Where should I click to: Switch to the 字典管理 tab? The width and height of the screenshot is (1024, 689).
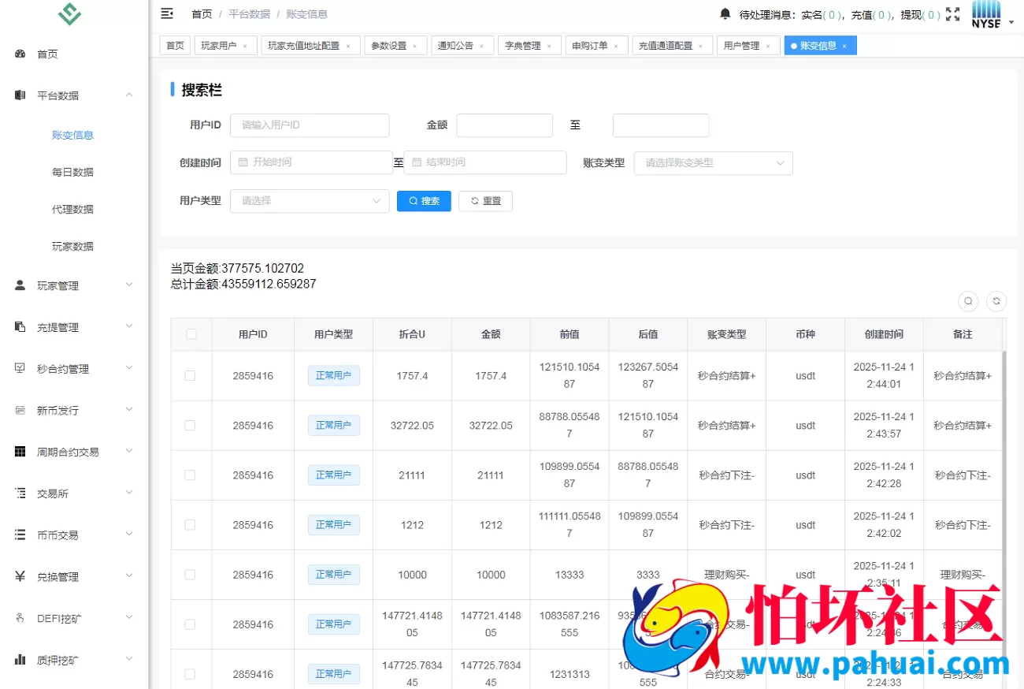point(530,46)
